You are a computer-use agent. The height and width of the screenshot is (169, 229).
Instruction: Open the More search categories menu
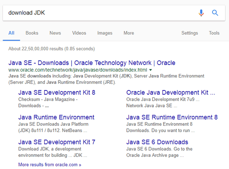click(x=129, y=33)
